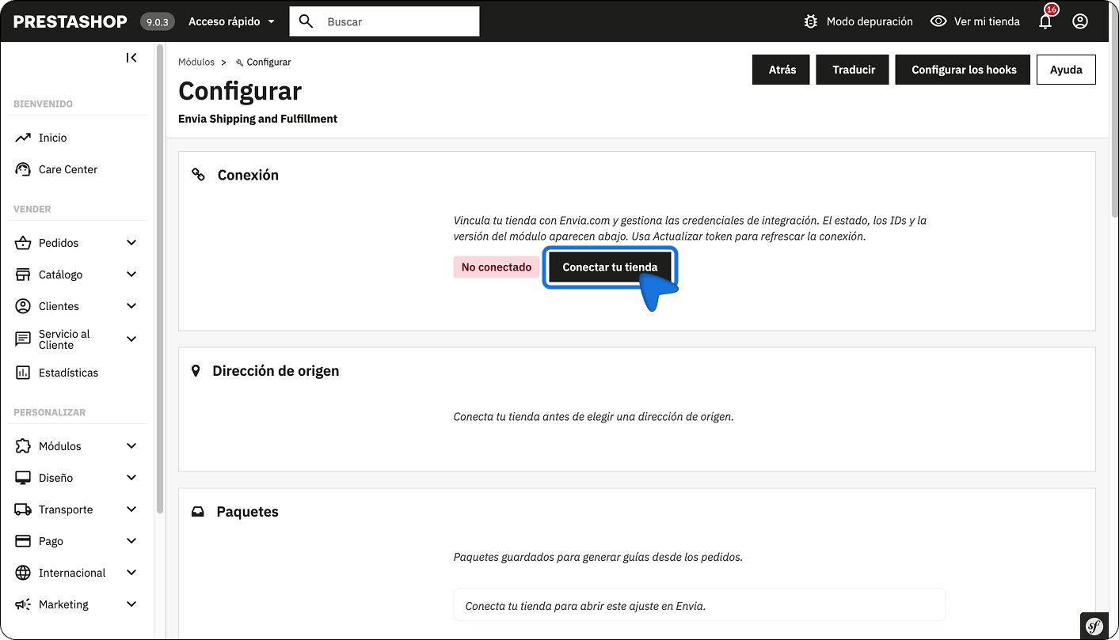Go back with the Atrás button
Screen dimensions: 1119x640
coord(782,70)
